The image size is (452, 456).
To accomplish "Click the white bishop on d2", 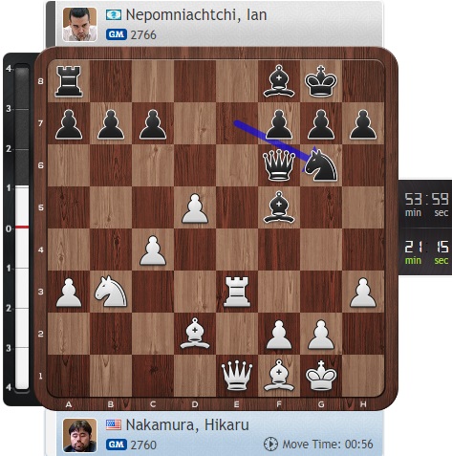I will coord(195,334).
